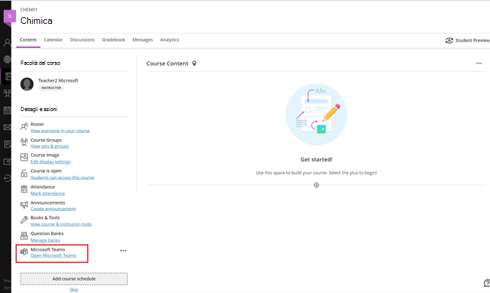This screenshot has width=490, height=293.
Task: Click the Microsoft Teams icon
Action: tap(24, 251)
